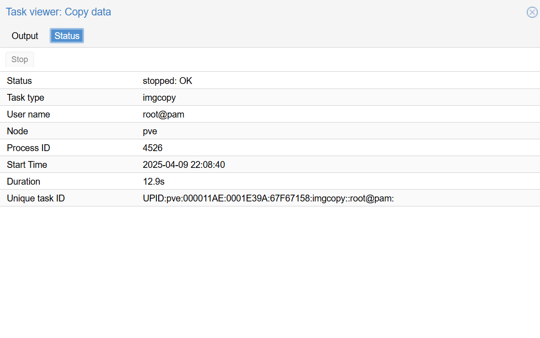Select the 'Process ID' row label
This screenshot has height=338, width=540.
pyautogui.click(x=28, y=148)
